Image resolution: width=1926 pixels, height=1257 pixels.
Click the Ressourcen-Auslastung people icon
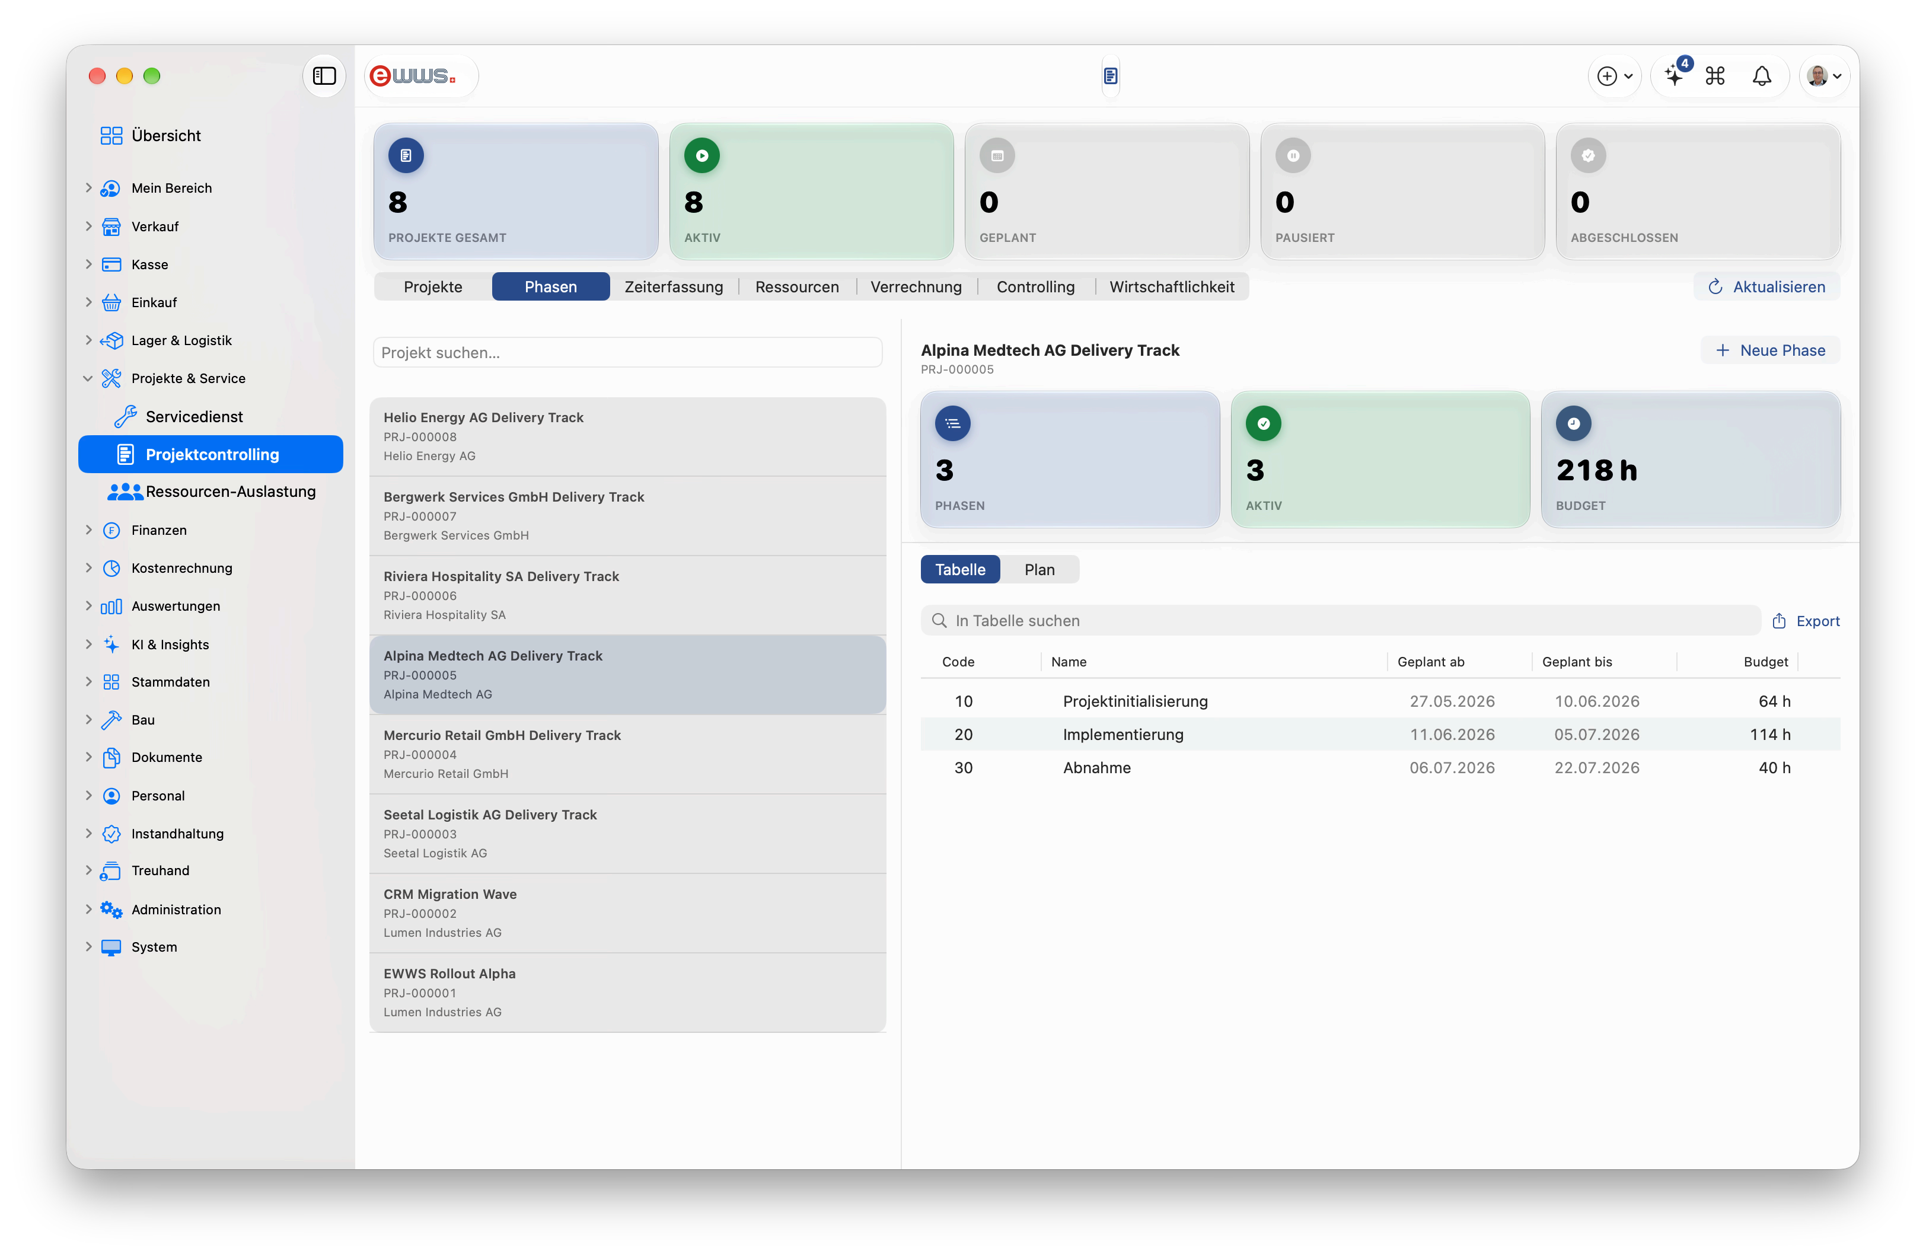pos(125,492)
